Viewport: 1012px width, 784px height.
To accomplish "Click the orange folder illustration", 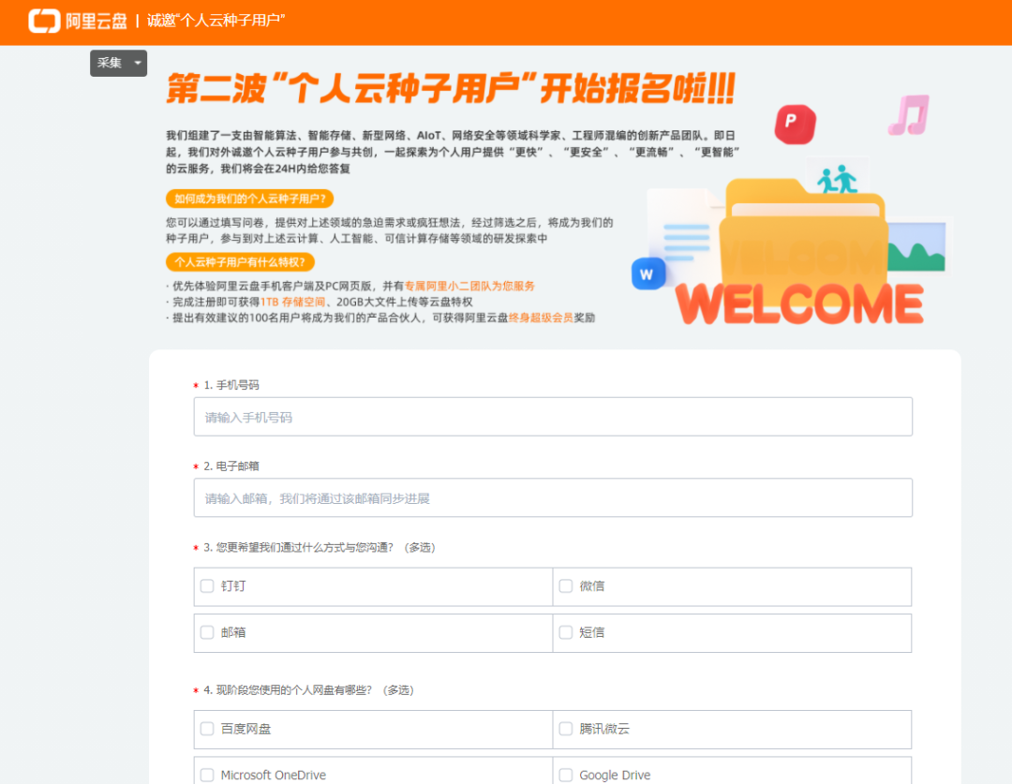I will [x=806, y=234].
